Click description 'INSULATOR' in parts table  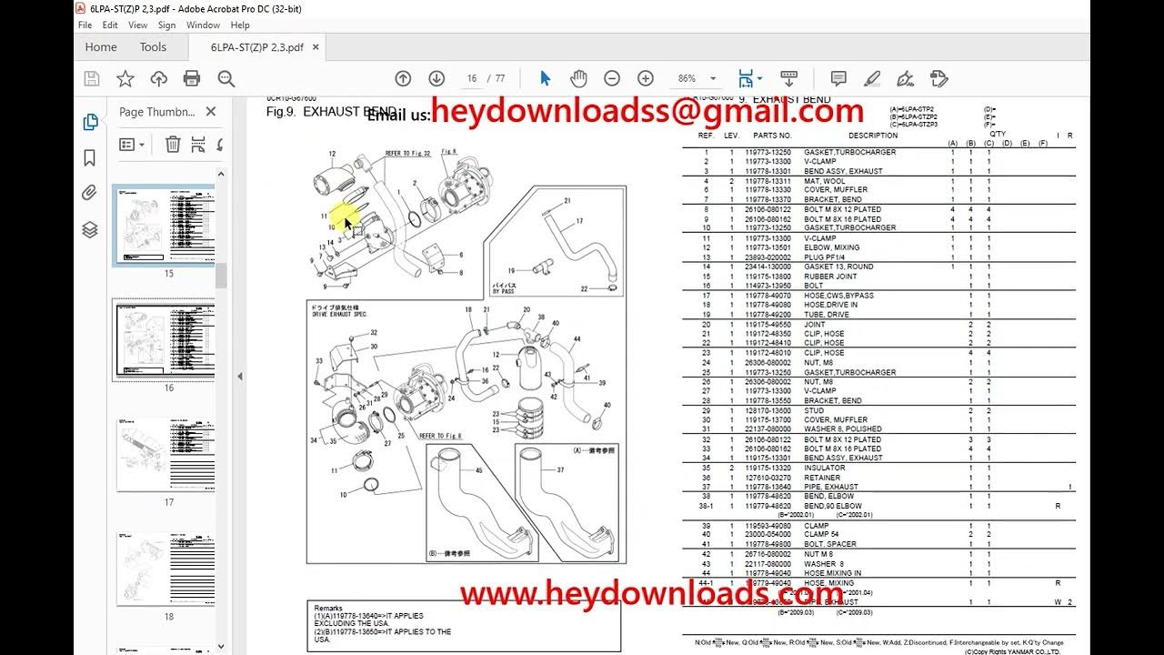click(x=825, y=468)
